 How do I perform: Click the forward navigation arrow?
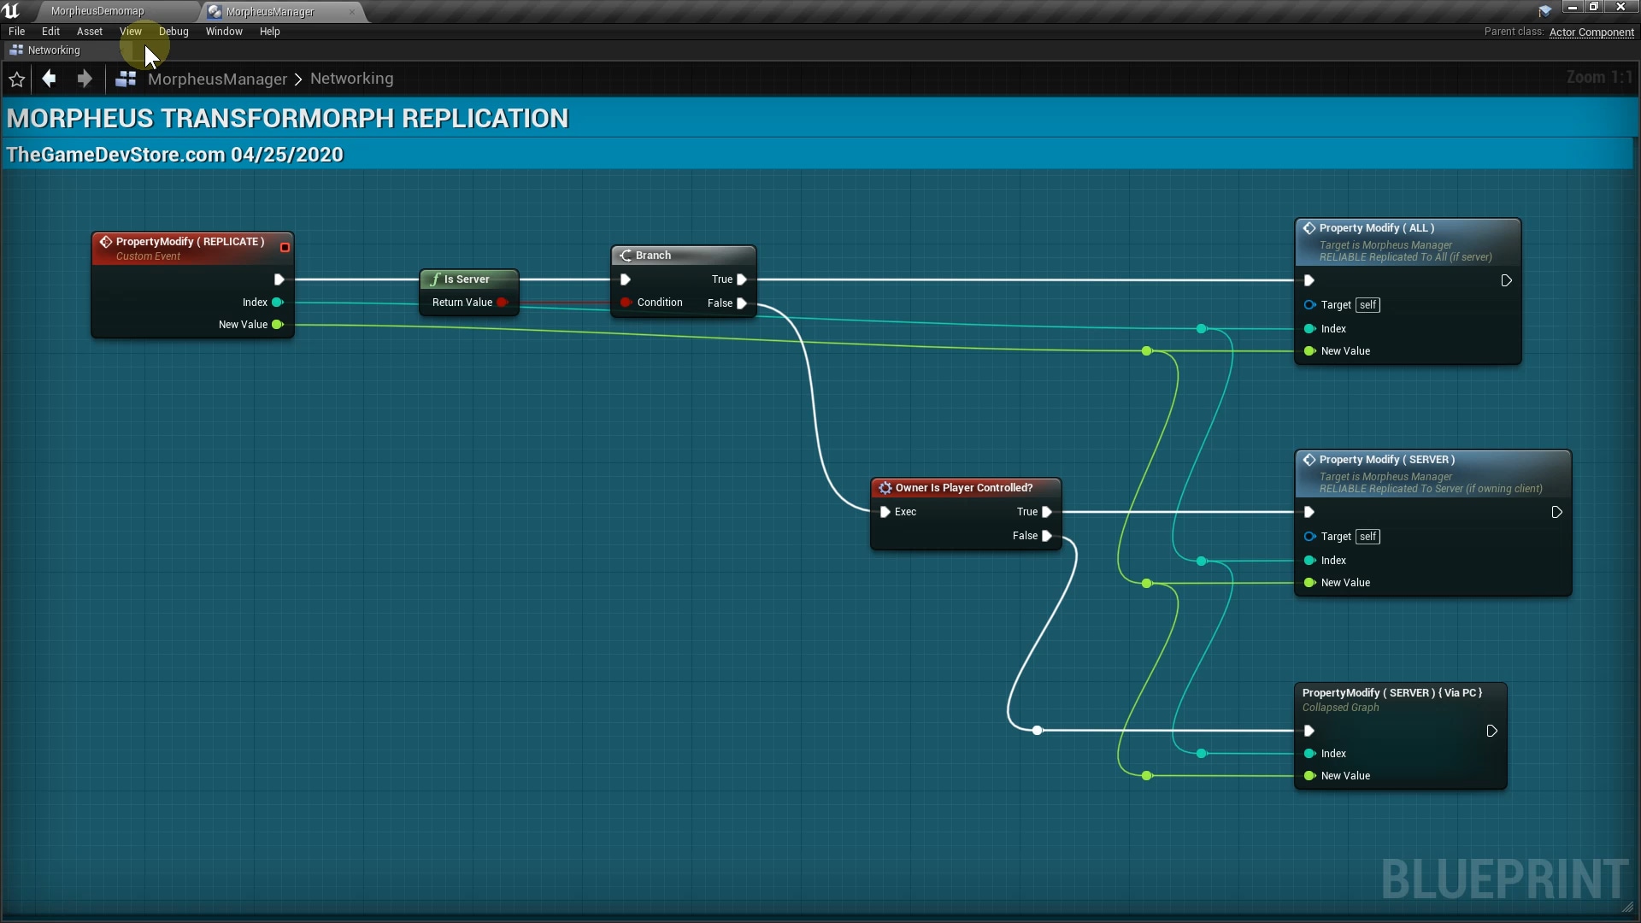click(84, 79)
